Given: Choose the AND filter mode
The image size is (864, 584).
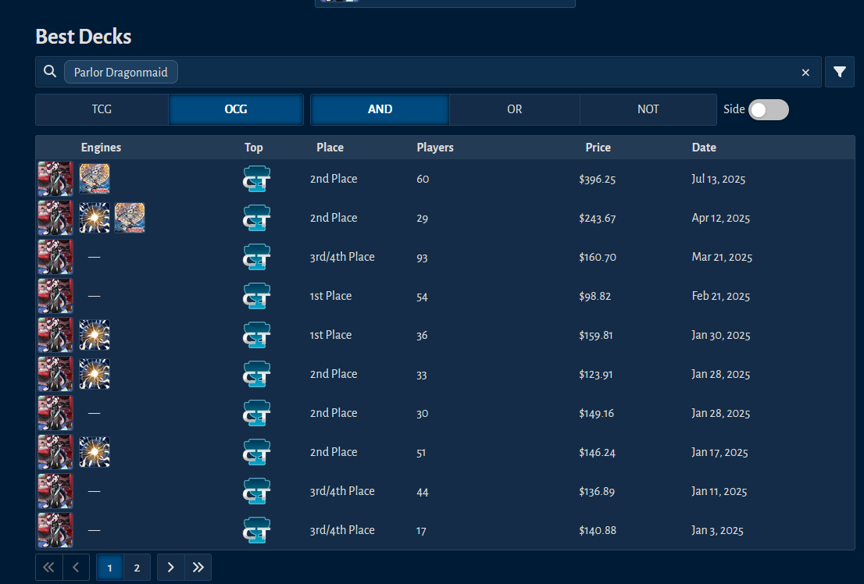Looking at the screenshot, I should pyautogui.click(x=380, y=109).
